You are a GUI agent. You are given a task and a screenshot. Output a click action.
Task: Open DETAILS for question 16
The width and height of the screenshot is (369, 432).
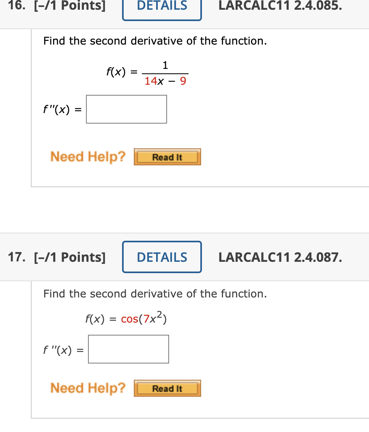(x=162, y=6)
